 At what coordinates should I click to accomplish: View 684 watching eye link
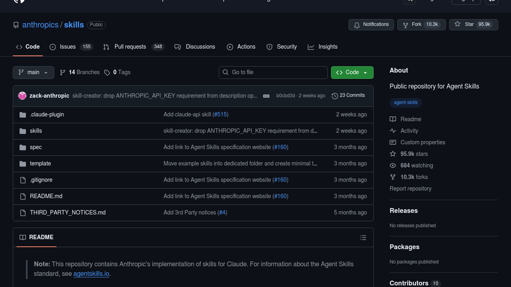click(417, 166)
